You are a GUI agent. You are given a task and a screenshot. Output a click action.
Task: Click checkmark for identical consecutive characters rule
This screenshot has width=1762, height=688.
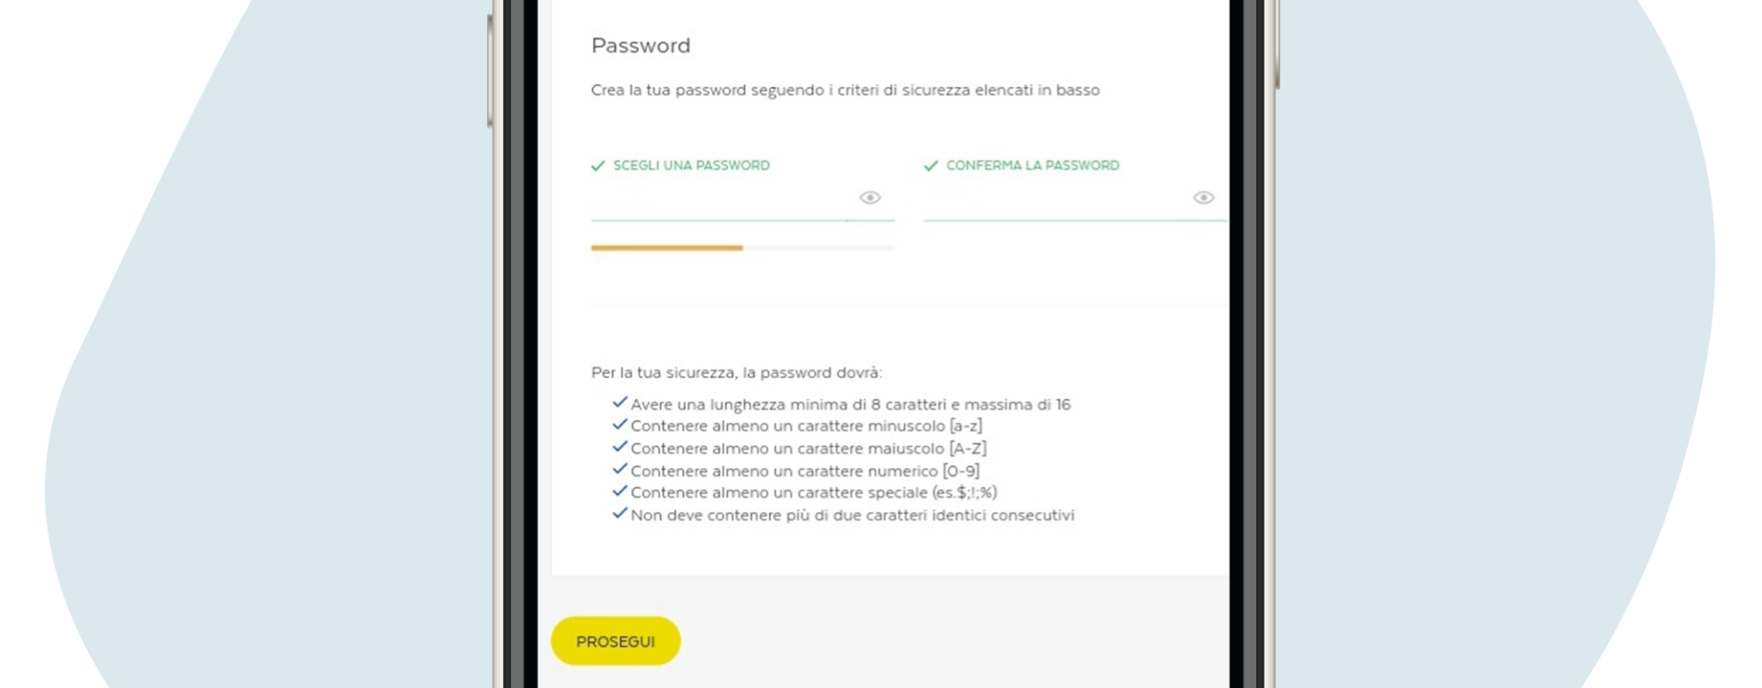coord(619,514)
